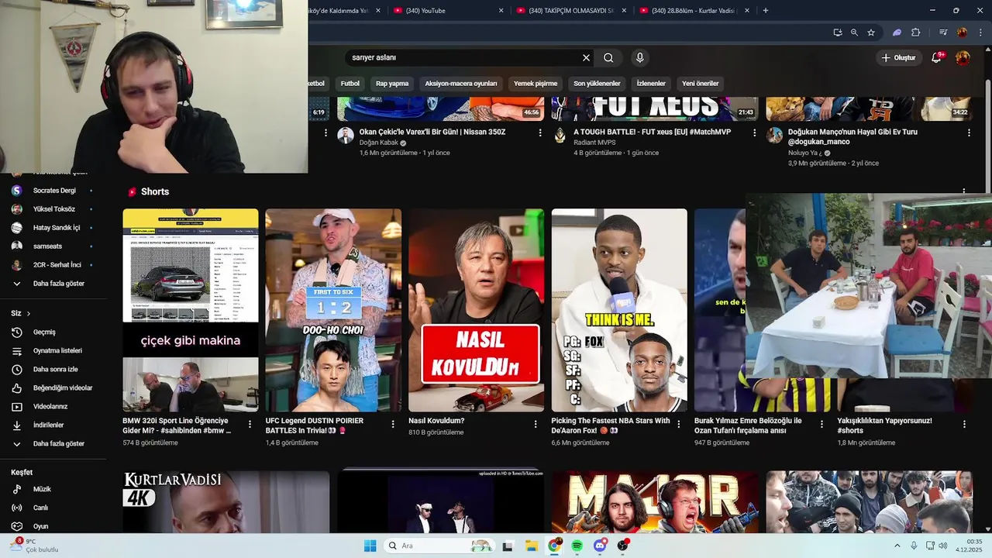The height and width of the screenshot is (558, 992).
Task: Open the Yüksel Toksöz subscription
Action: 53,208
